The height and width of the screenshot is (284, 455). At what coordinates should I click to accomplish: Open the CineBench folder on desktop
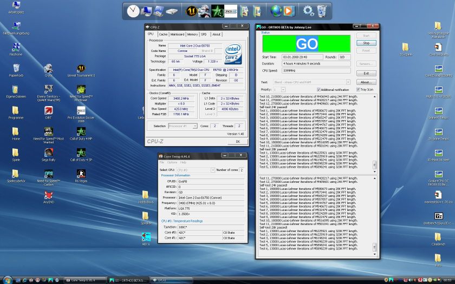tap(438, 239)
